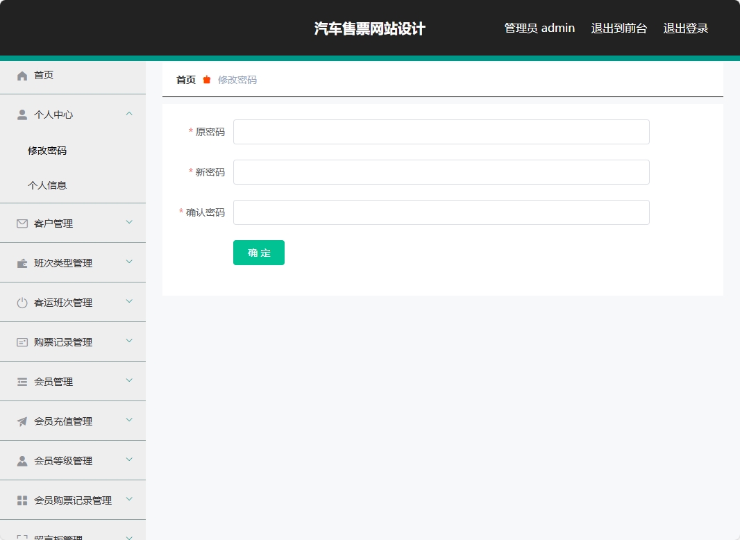Expand the 会员等级管理 section
The height and width of the screenshot is (540, 740).
coord(128,460)
